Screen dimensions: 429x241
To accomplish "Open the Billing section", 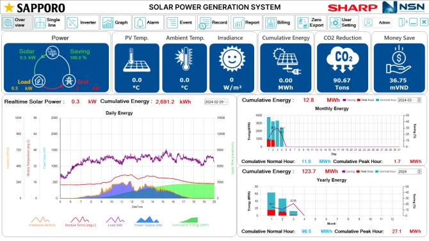I will (x=279, y=22).
